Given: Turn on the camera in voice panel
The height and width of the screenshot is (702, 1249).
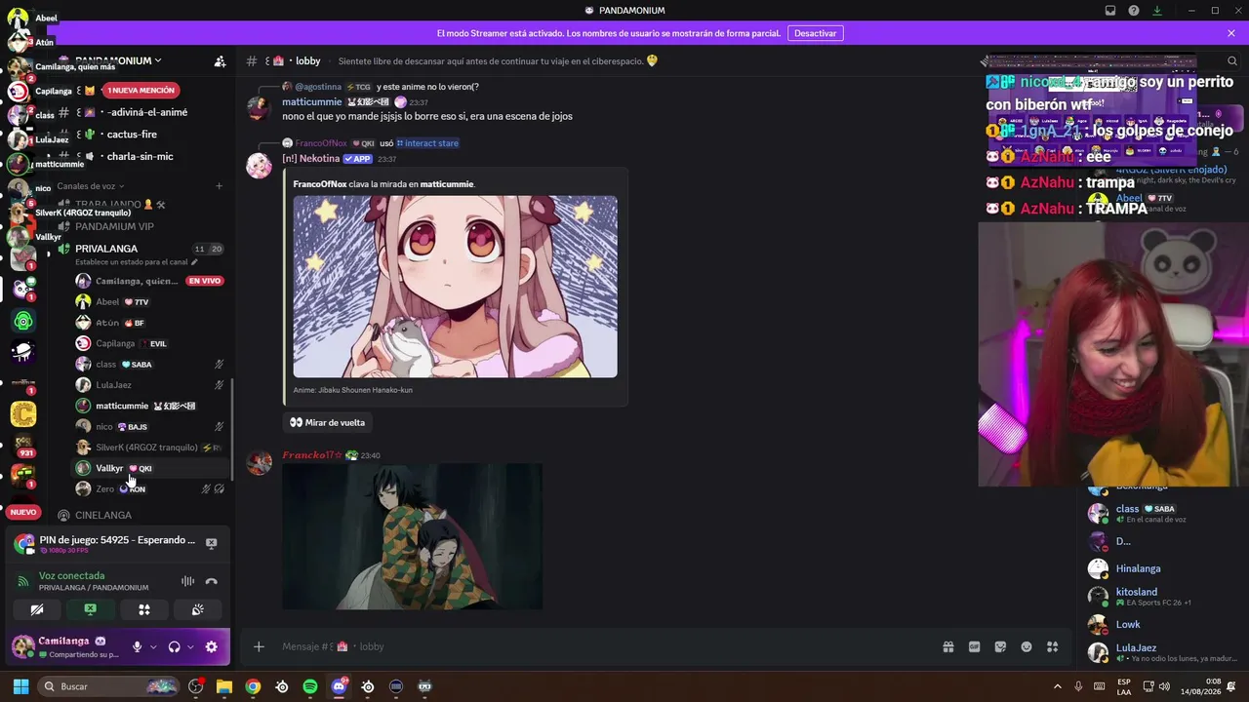Looking at the screenshot, I should 37,609.
